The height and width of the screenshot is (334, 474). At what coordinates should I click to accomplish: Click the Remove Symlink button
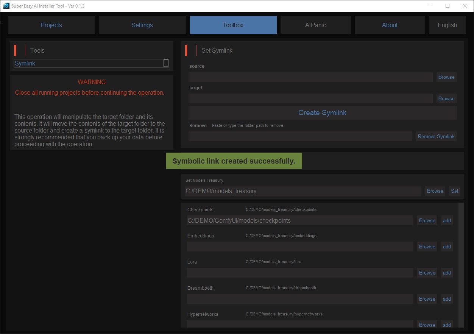[x=436, y=136]
